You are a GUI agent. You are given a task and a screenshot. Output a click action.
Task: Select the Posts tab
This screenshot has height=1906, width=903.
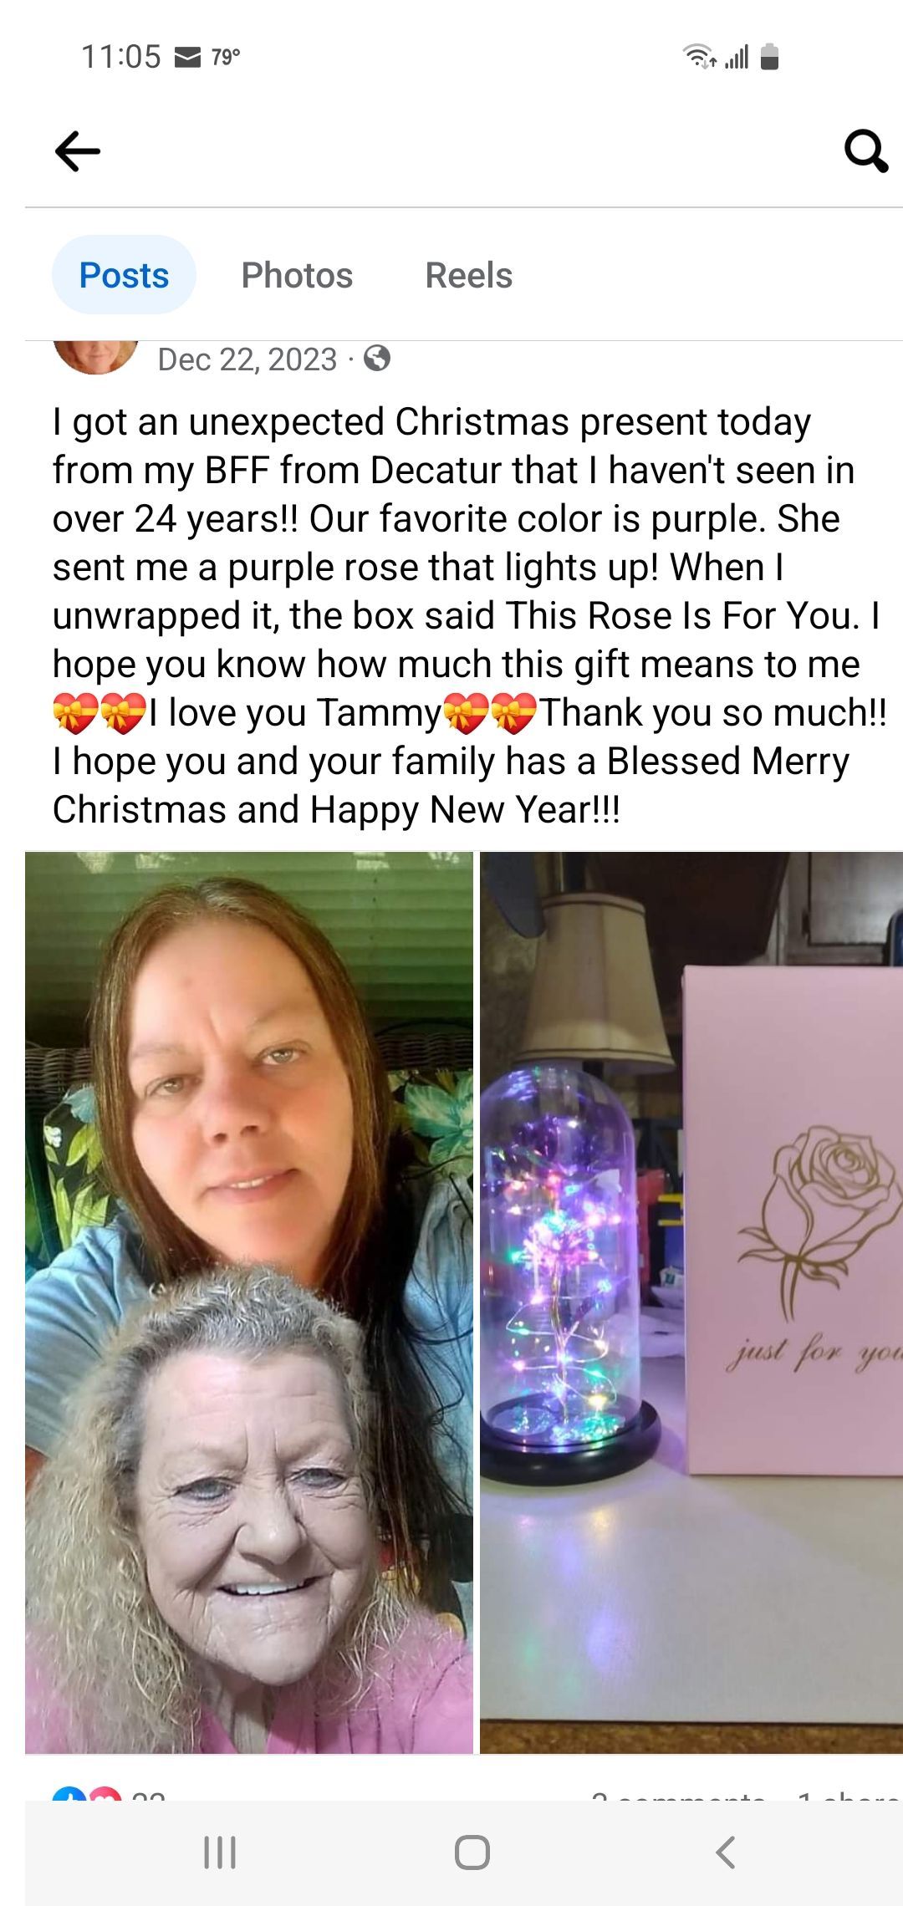pyautogui.click(x=124, y=275)
